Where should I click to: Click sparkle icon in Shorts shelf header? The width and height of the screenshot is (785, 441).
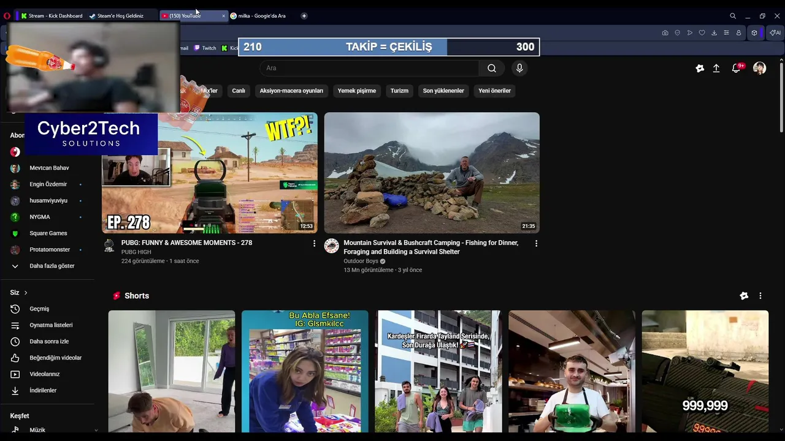(x=744, y=296)
